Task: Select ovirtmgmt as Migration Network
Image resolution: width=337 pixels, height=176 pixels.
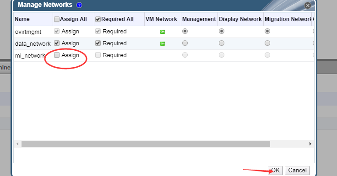Action: coord(267,32)
